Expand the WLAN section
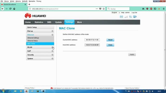Screen dimensions: 166x93 52,47
